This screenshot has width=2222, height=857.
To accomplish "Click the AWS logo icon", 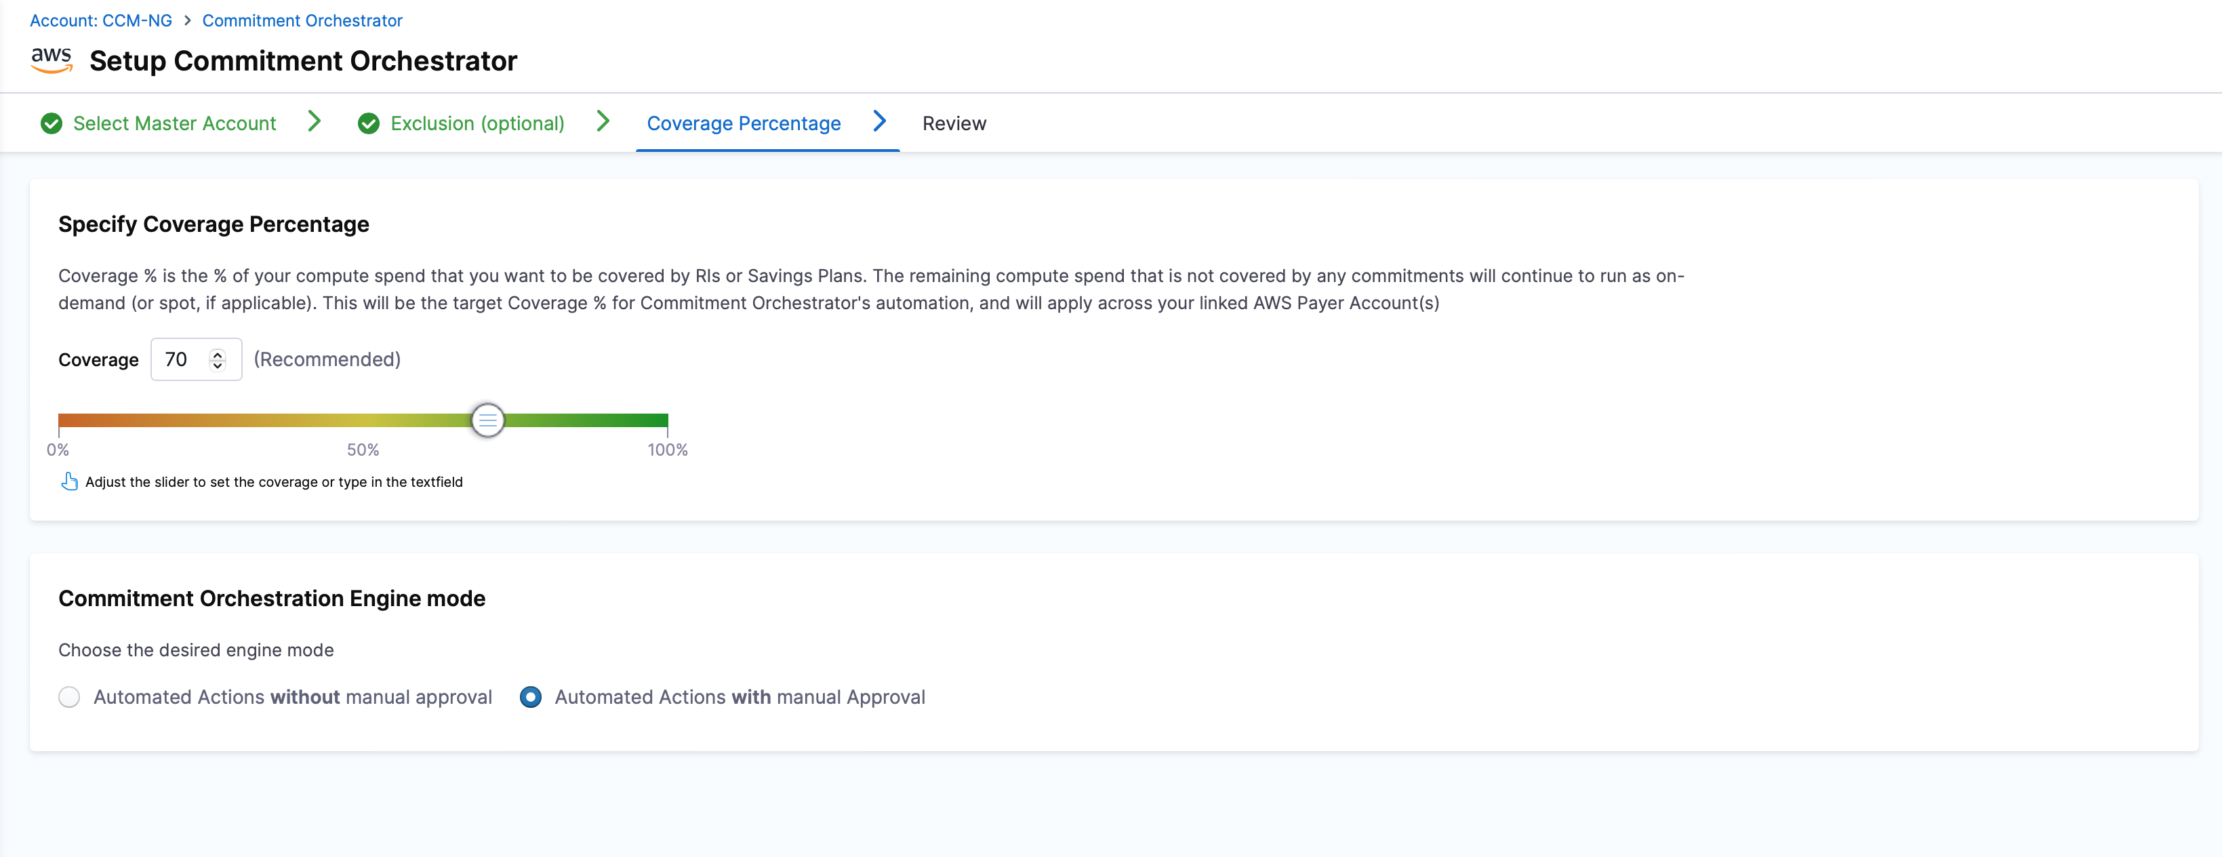I will 51,60.
